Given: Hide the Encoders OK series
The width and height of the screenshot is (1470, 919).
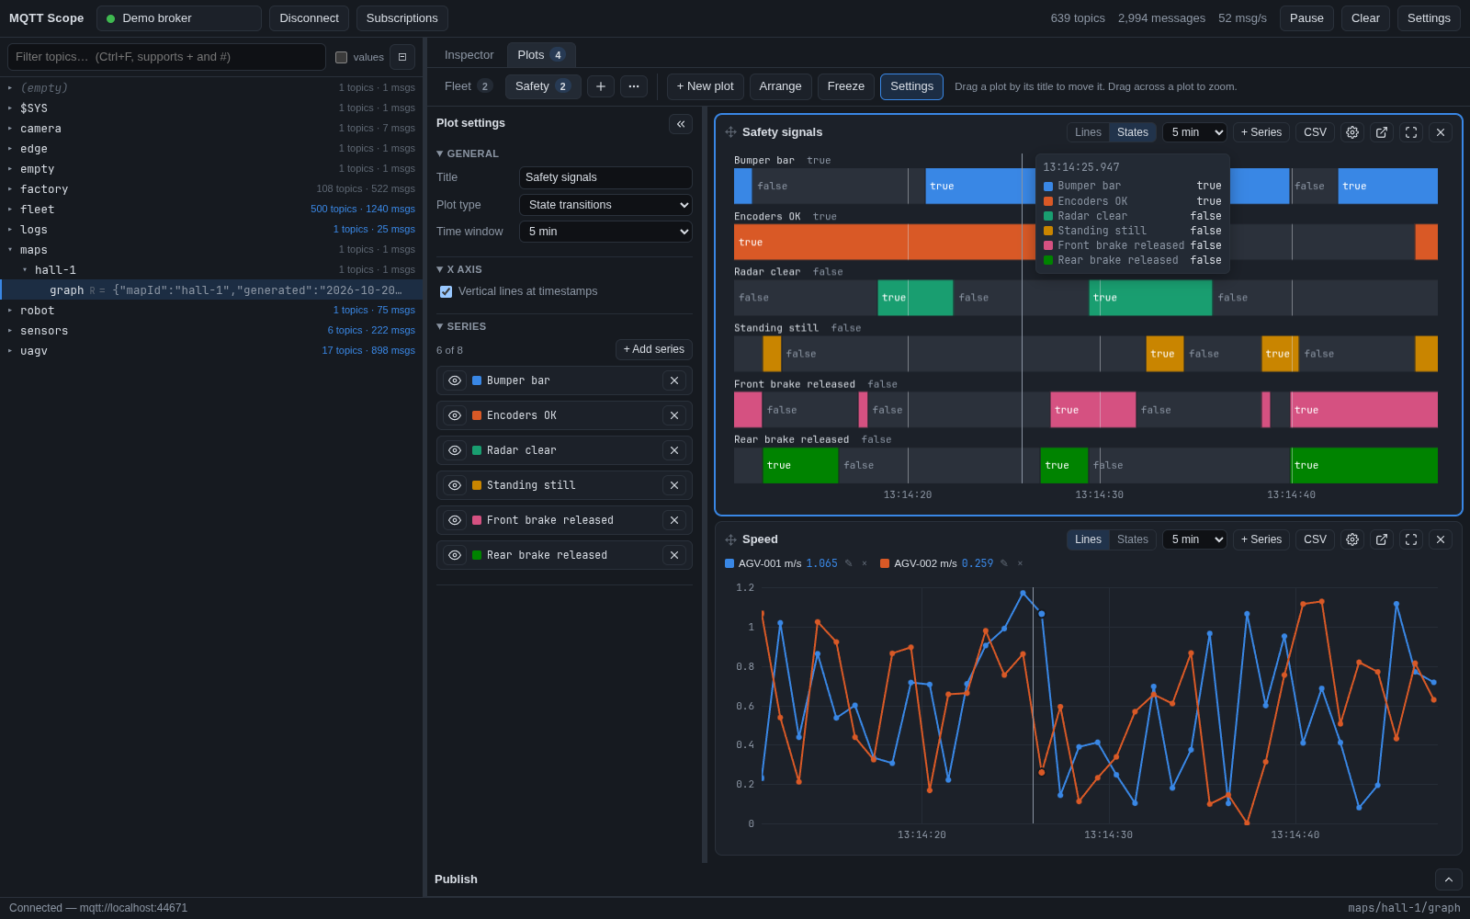Looking at the screenshot, I should [455, 415].
